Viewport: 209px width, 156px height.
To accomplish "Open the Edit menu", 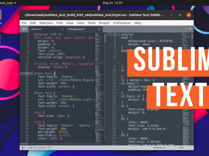I will pos(33,23).
